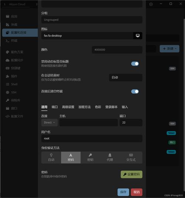Click the desktop icon picker button
This screenshot has height=198, width=185.
click(138, 36)
